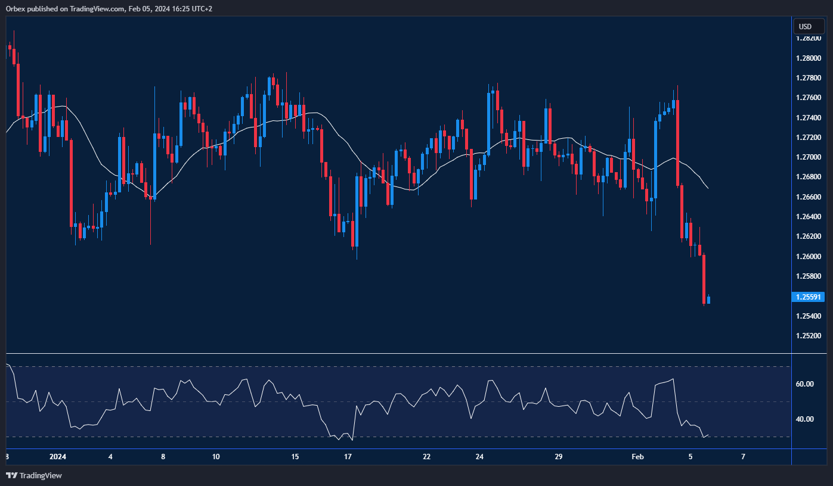The width and height of the screenshot is (833, 486).
Task: Select the right end of the moving average line
Action: point(707,188)
